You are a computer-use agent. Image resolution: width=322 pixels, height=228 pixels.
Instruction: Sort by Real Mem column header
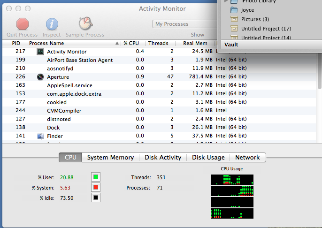pos(195,43)
